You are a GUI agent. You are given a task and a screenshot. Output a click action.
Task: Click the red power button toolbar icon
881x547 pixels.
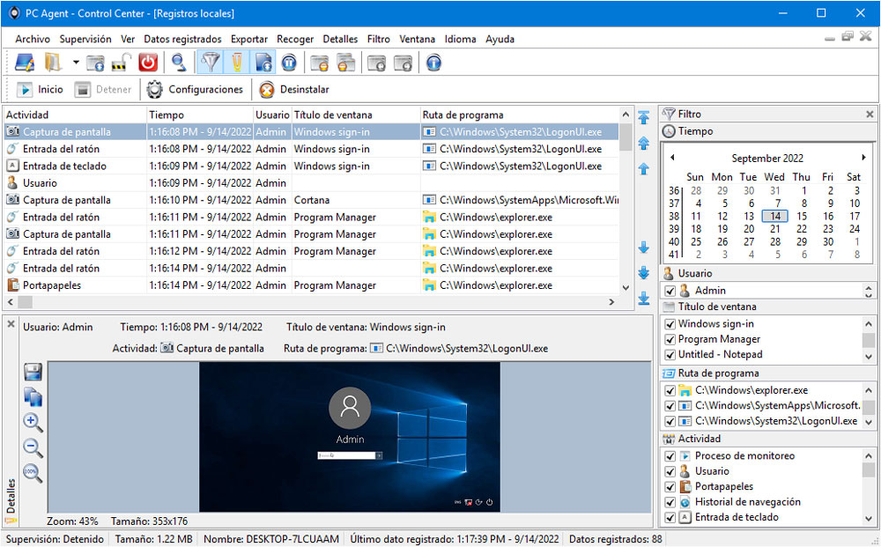[148, 63]
